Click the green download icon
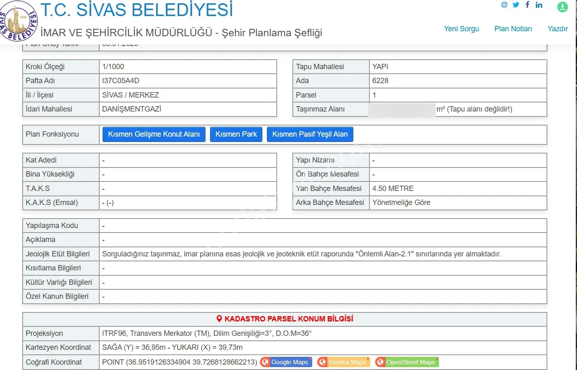 coord(563,7)
